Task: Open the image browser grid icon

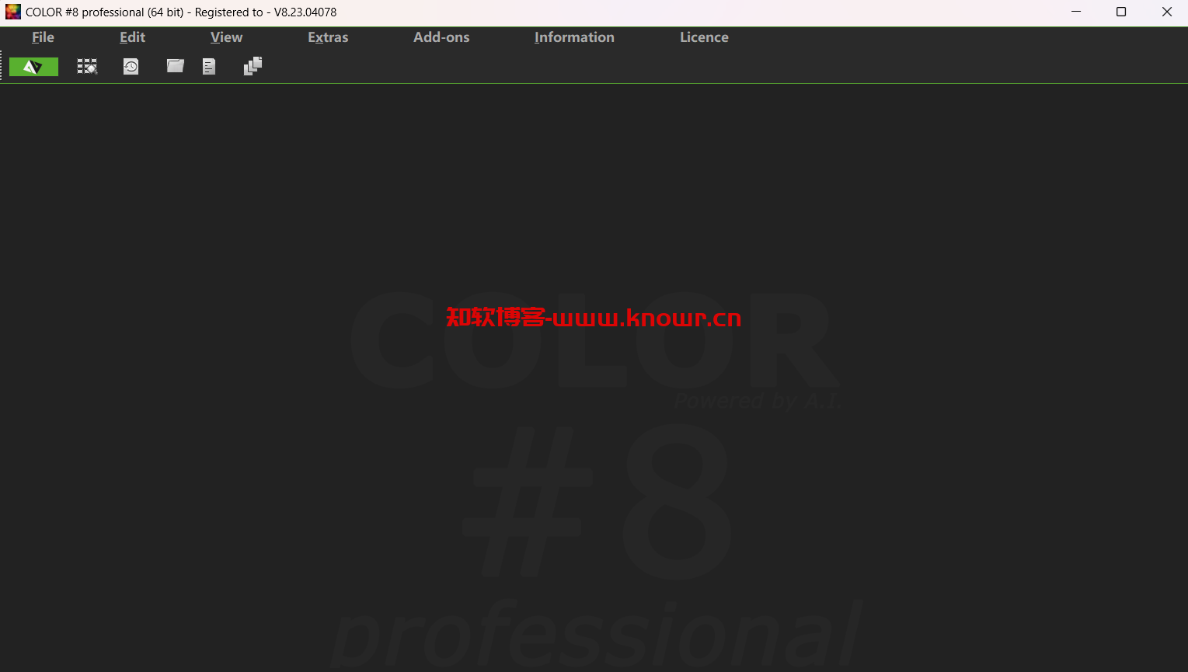Action: pos(87,67)
